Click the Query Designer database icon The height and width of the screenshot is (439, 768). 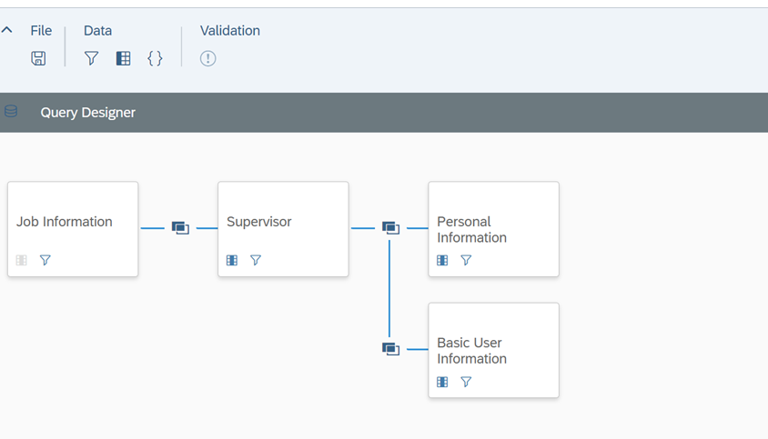[x=11, y=112]
